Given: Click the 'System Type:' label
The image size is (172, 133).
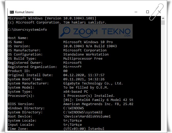Looking at the screenshot, I should click(20, 92).
